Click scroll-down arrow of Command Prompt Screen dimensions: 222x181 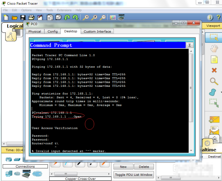(x=191, y=151)
